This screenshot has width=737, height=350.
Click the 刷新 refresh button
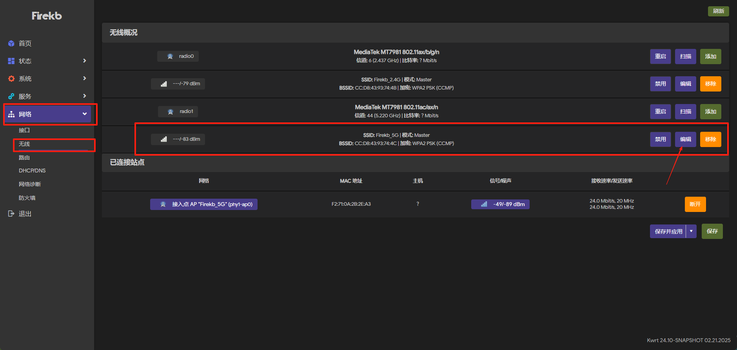tap(719, 11)
